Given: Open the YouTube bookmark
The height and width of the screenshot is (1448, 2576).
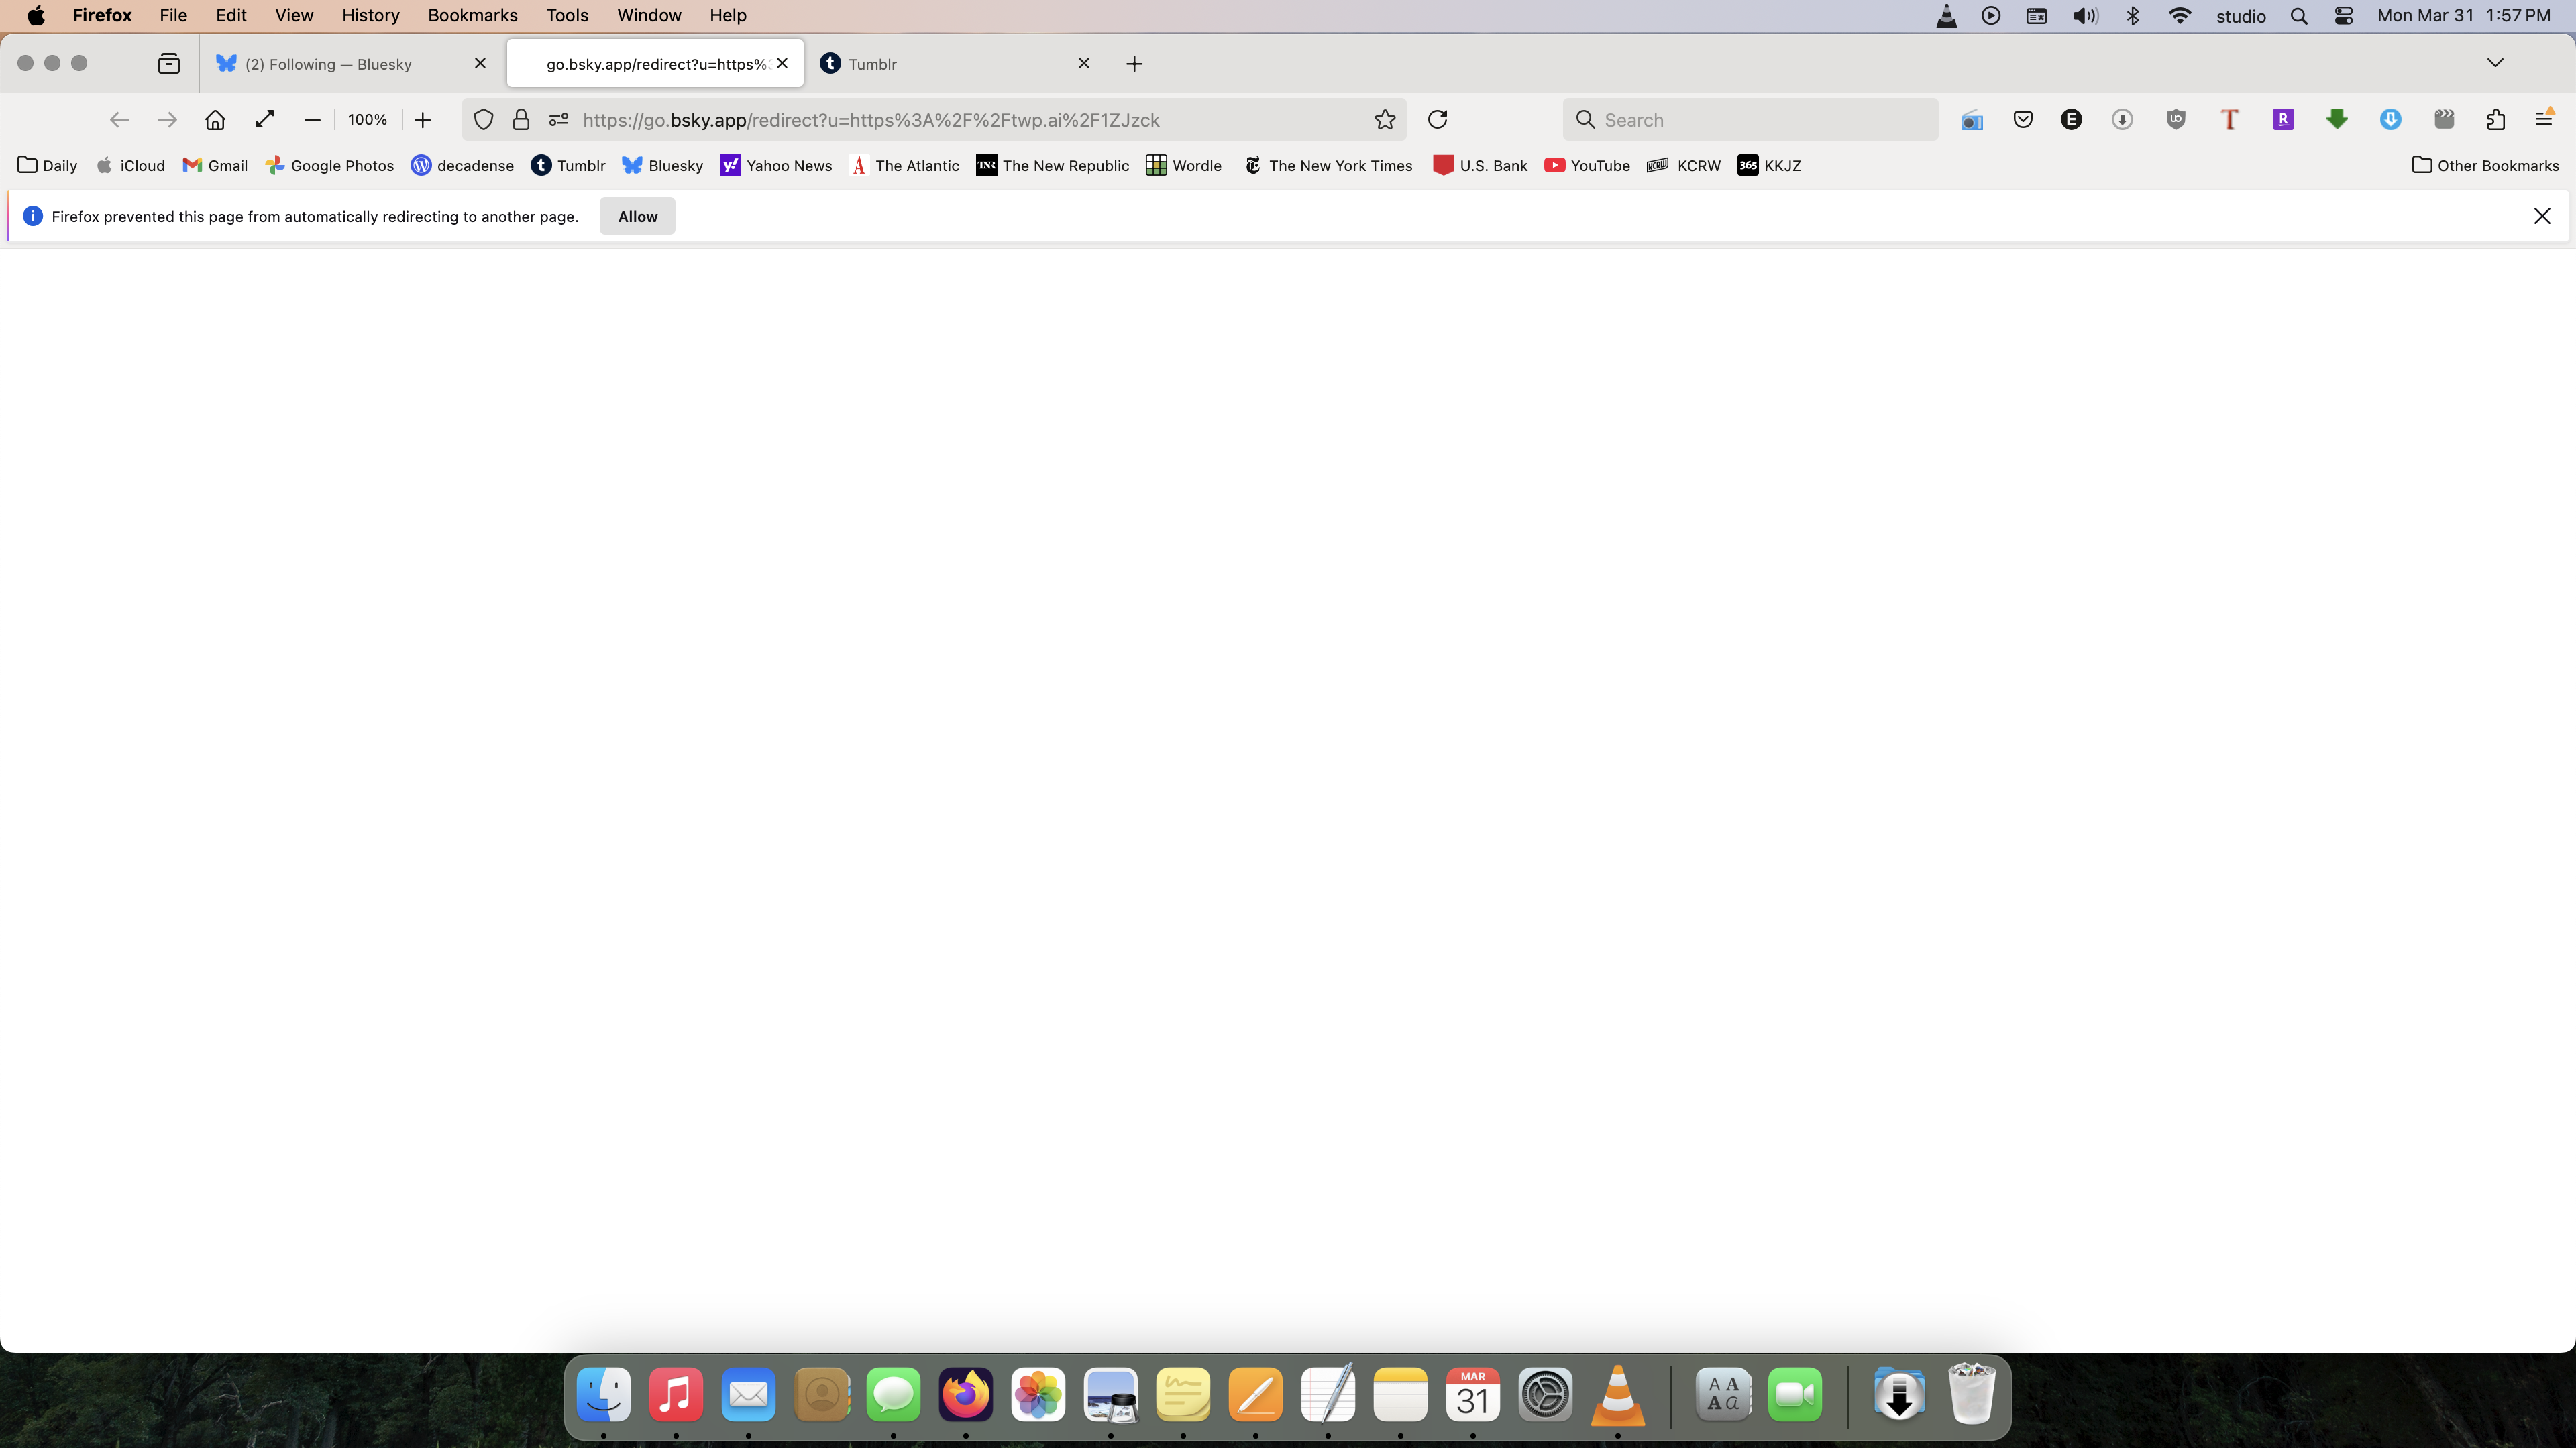Looking at the screenshot, I should [1587, 166].
